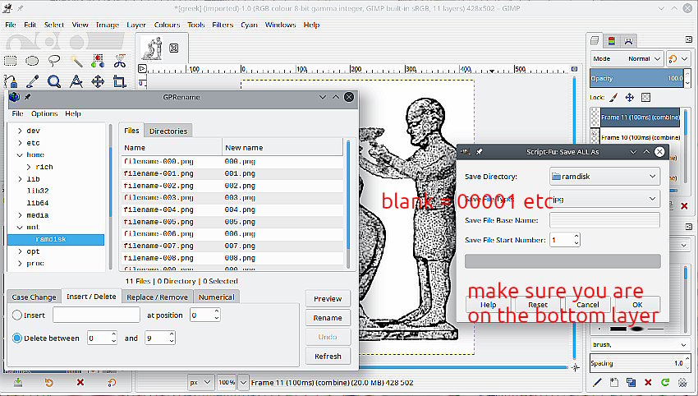Switch to the Case Change tab

coord(34,297)
